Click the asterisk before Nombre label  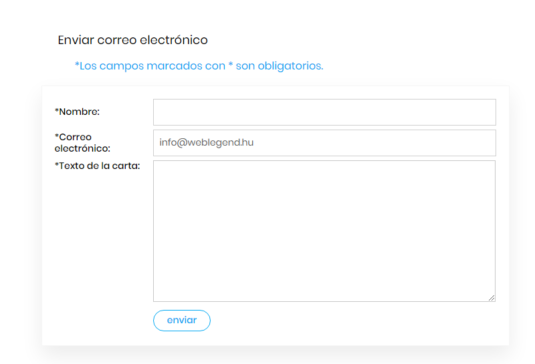57,110
